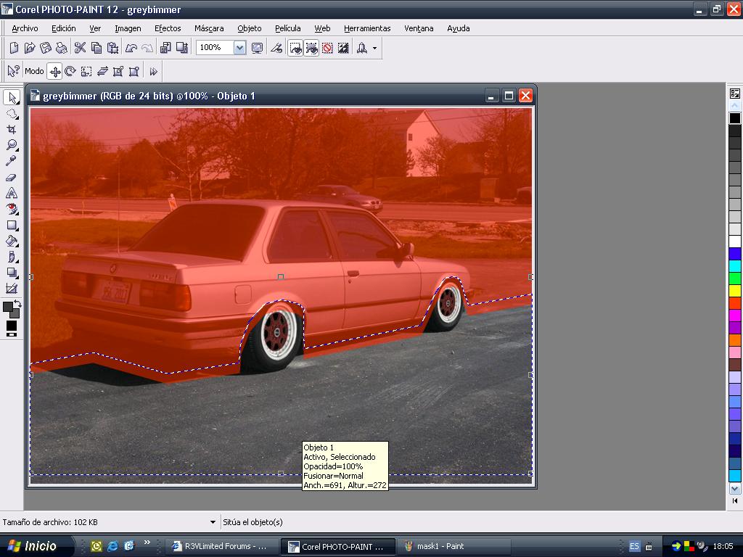Toggle the mask marquee visibility button
Viewport: 743px width, 557px height.
(x=295, y=48)
